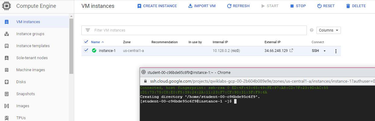Uncheck the instance-1 row checkbox
Image resolution: width=375 pixels, height=121 pixels.
click(x=86, y=50)
